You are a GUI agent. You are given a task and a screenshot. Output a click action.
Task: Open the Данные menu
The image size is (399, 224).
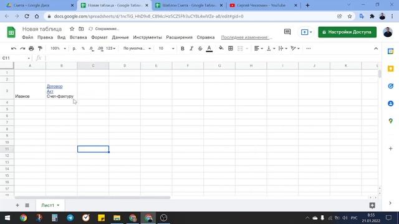point(120,37)
